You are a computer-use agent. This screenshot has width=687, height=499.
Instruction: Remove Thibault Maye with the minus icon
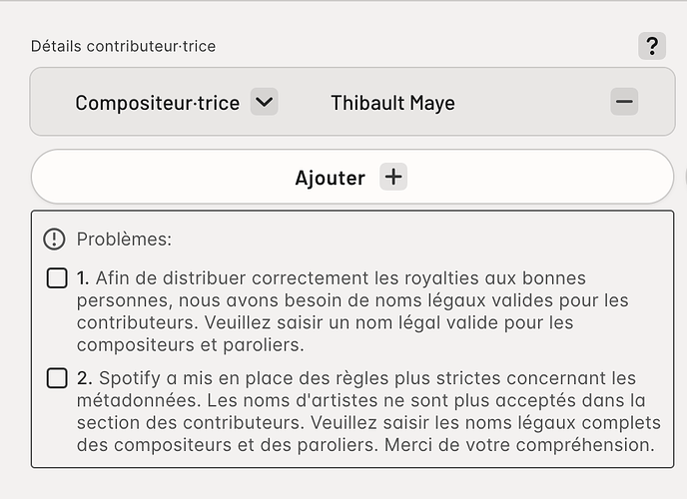pos(624,102)
